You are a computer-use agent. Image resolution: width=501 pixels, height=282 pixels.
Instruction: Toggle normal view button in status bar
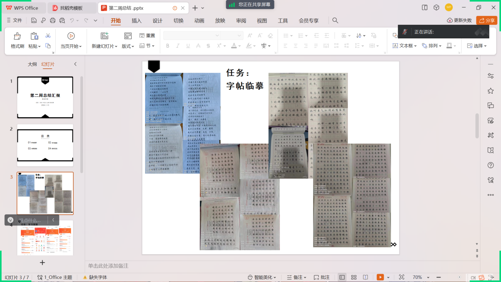342,277
